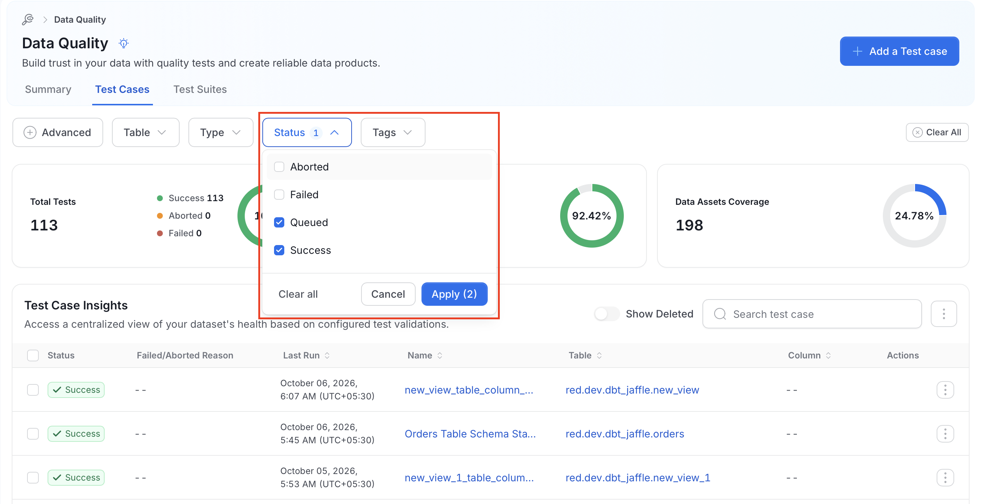982x504 pixels.
Task: Open actions menu for new_view_table_column row
Action: click(945, 390)
